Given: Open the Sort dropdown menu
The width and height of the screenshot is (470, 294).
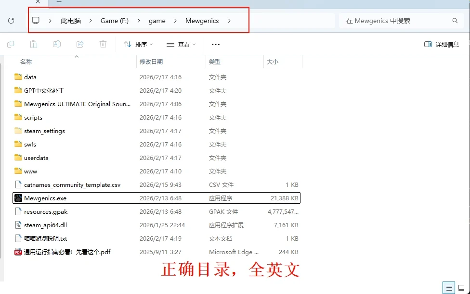Looking at the screenshot, I should 138,44.
